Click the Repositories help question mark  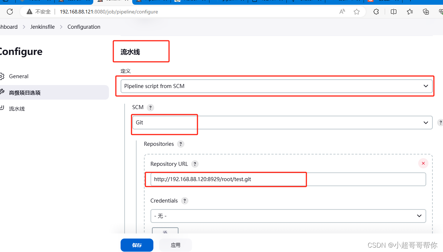click(180, 144)
